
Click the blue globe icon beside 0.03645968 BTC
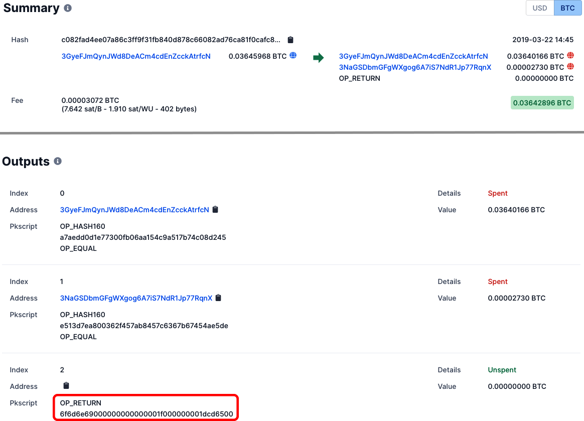pos(293,56)
